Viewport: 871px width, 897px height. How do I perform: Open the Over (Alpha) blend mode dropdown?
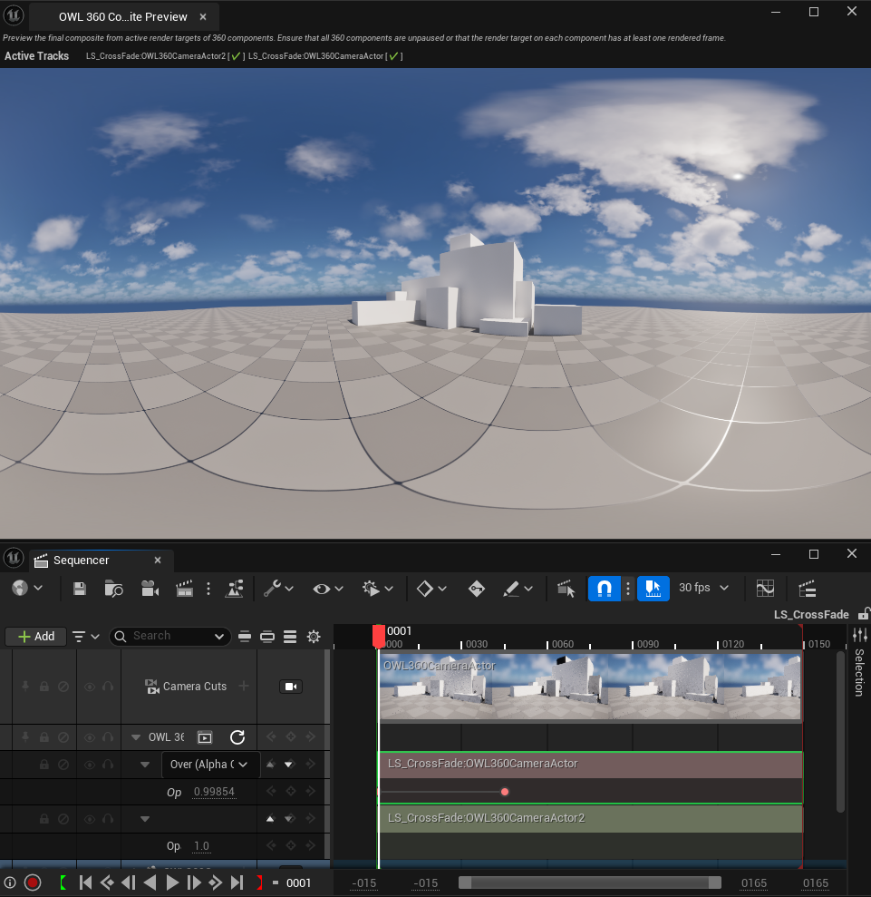[x=210, y=765]
